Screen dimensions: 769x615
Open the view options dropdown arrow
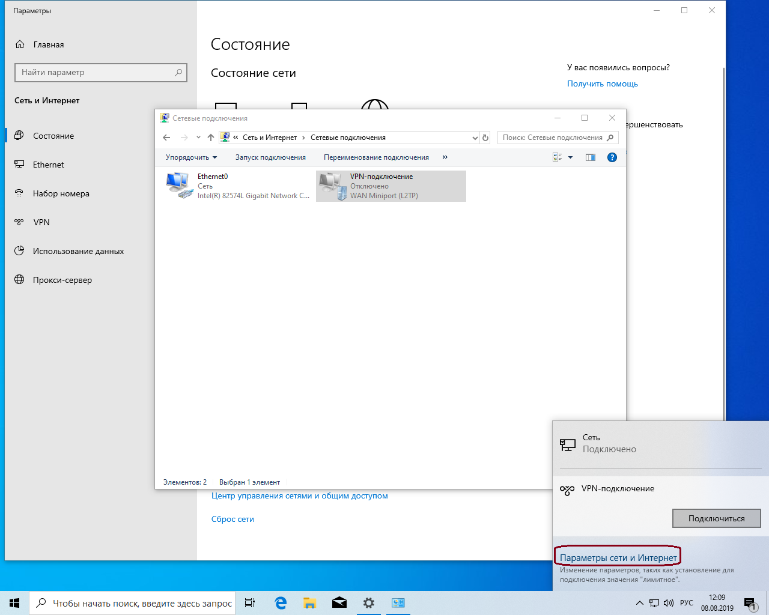(x=571, y=157)
